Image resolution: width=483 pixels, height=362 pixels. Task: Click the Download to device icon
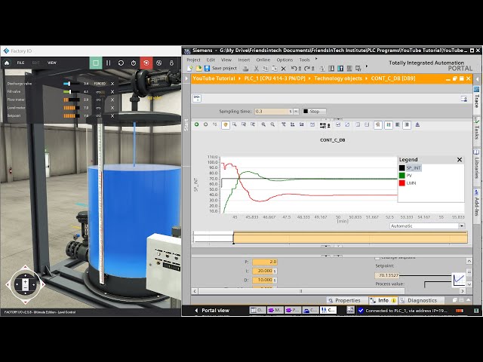click(x=331, y=69)
